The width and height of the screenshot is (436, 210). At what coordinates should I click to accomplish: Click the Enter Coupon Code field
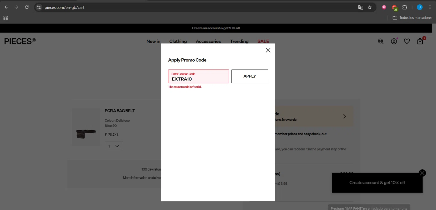pyautogui.click(x=199, y=76)
